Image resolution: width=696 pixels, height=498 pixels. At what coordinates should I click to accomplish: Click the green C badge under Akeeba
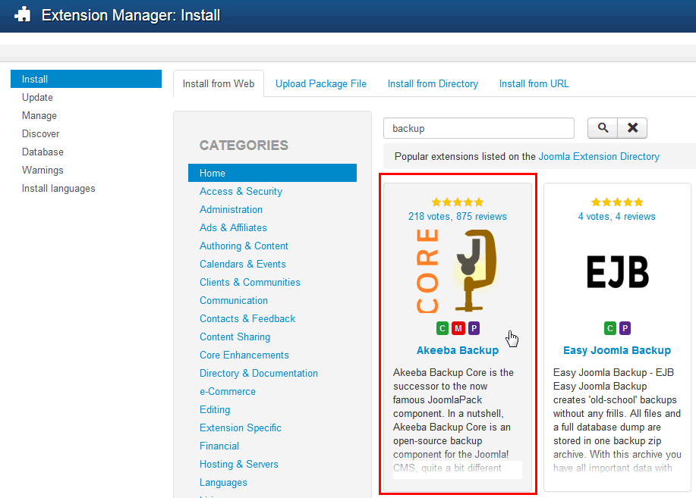click(x=442, y=328)
